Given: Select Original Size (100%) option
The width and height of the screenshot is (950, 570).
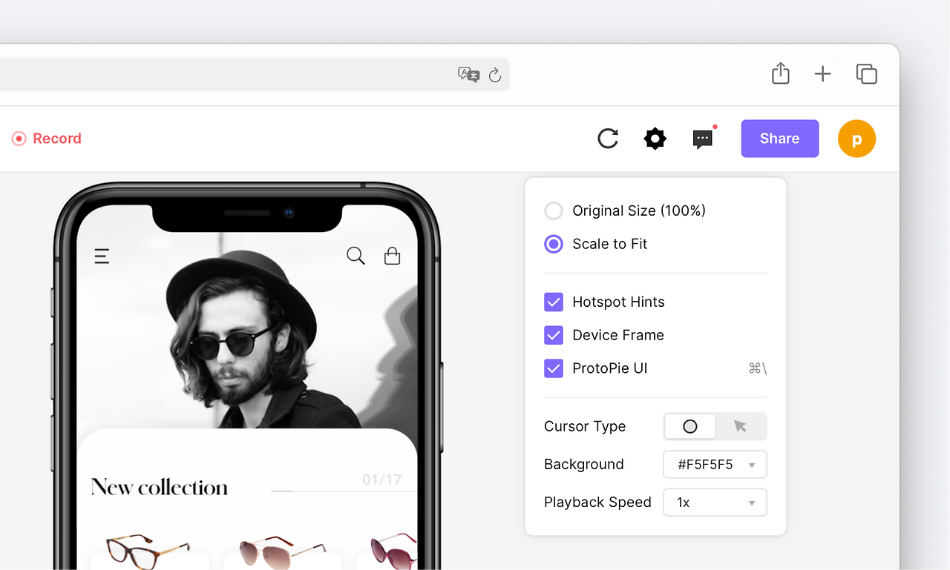Looking at the screenshot, I should click(554, 211).
